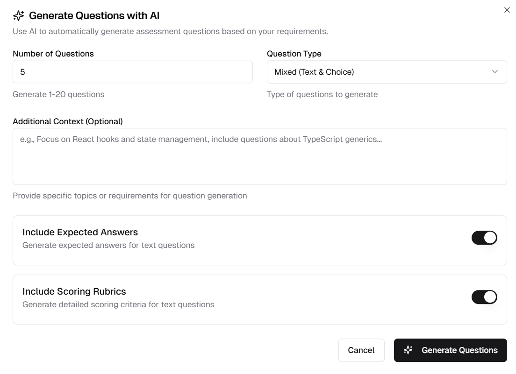Click the X to close the dialog
Image resolution: width=516 pixels, height=374 pixels.
(x=507, y=9)
